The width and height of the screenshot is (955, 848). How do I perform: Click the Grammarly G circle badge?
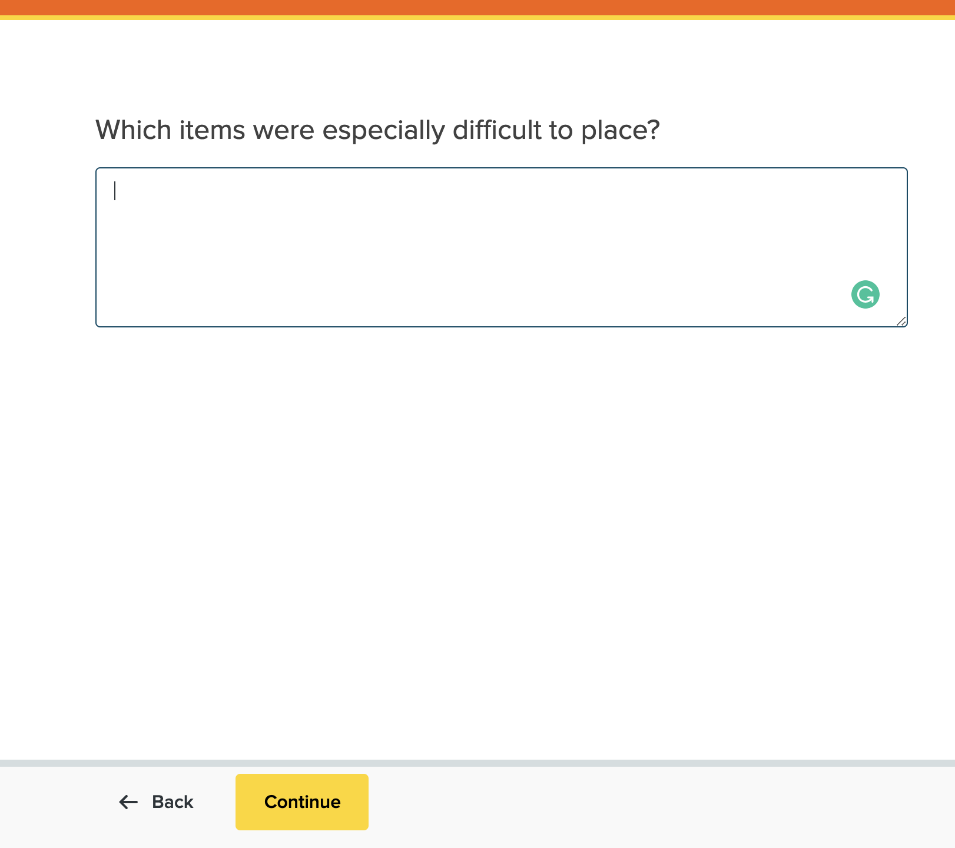[x=865, y=294]
